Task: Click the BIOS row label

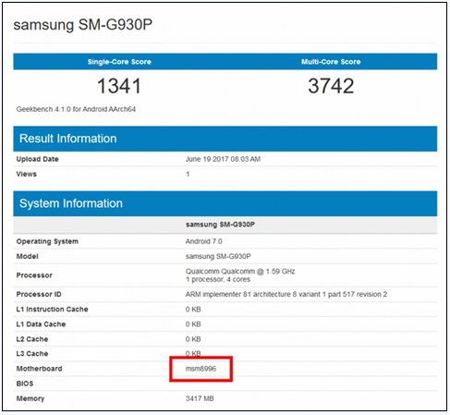Action: (x=25, y=384)
